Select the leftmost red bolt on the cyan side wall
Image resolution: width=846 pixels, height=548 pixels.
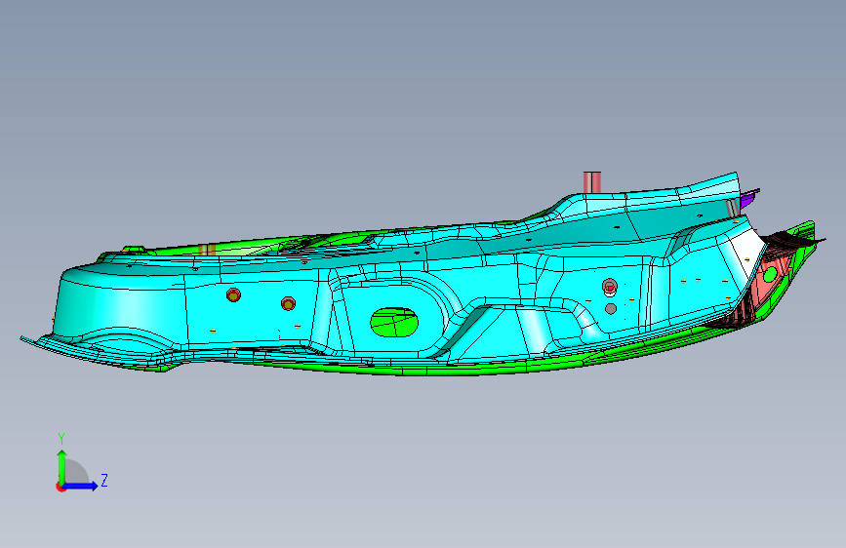click(x=233, y=295)
